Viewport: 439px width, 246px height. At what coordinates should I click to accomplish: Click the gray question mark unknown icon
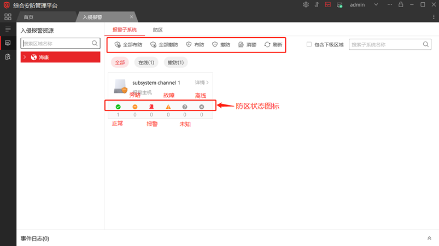(185, 107)
